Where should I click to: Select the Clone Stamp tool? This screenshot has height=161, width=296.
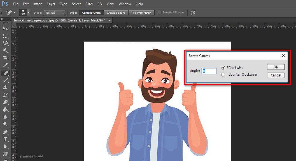(x=5, y=87)
